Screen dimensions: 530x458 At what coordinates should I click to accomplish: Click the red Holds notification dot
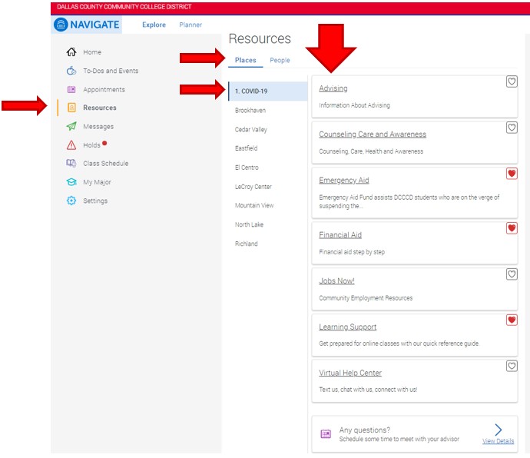(104, 143)
